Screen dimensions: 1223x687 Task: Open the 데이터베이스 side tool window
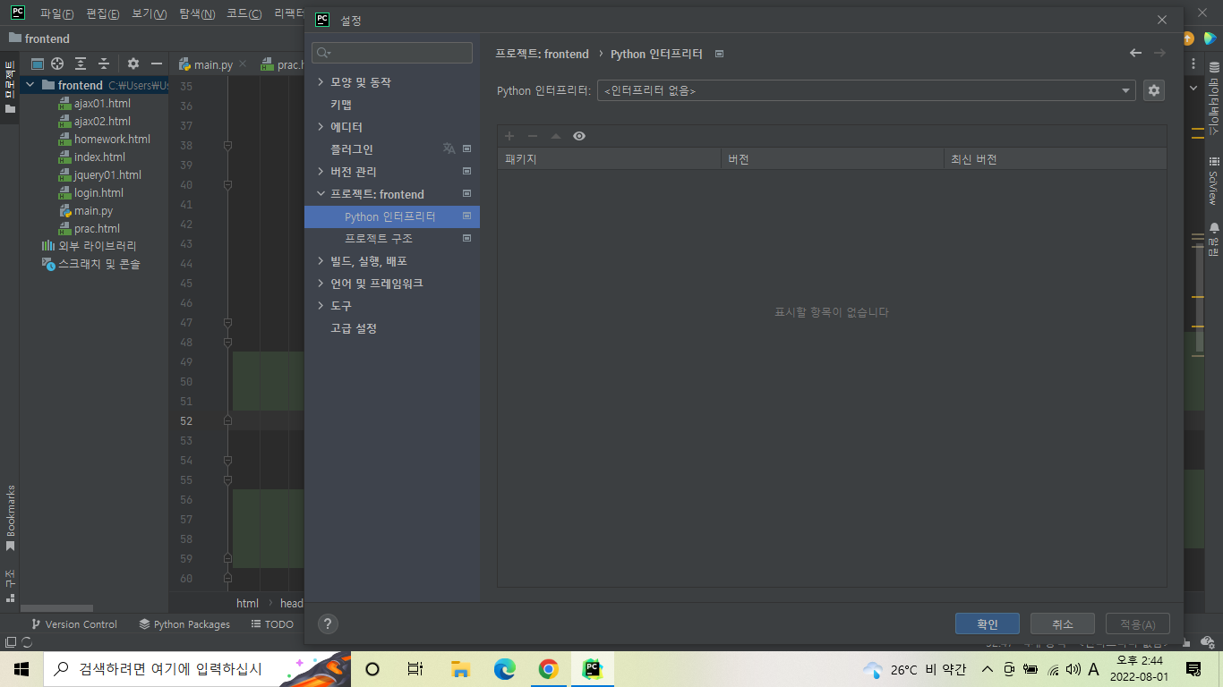coord(1214,97)
